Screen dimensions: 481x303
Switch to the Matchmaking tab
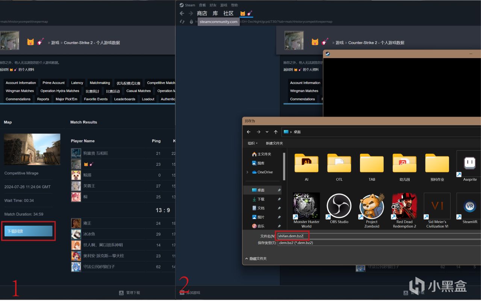[x=100, y=83]
